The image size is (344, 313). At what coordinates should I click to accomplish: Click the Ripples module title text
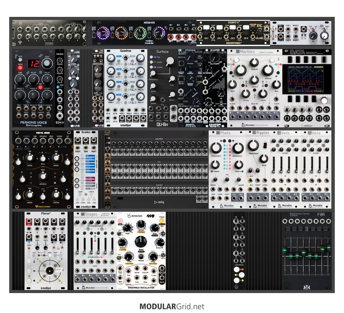click(263, 133)
